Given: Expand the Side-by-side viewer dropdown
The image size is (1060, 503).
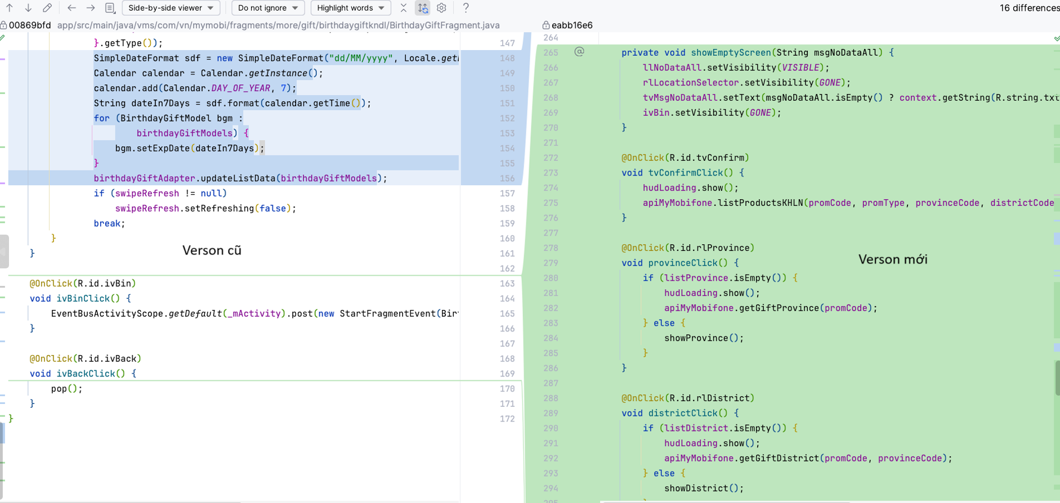Looking at the screenshot, I should coord(171,8).
